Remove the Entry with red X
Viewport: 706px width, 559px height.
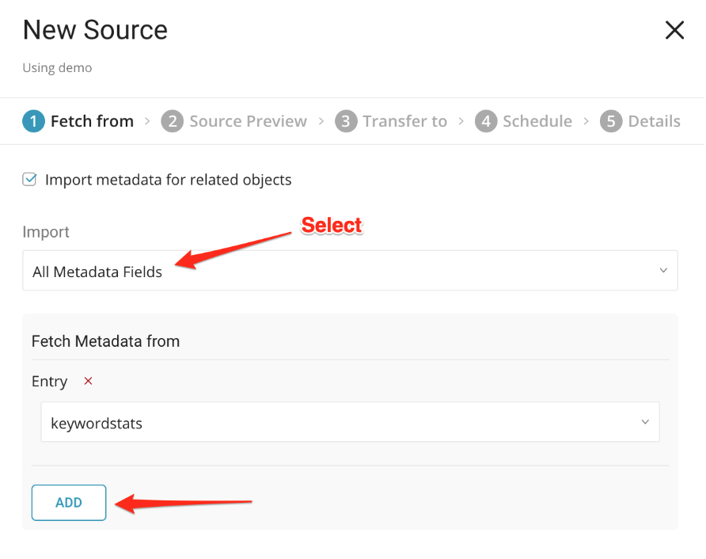pos(89,381)
